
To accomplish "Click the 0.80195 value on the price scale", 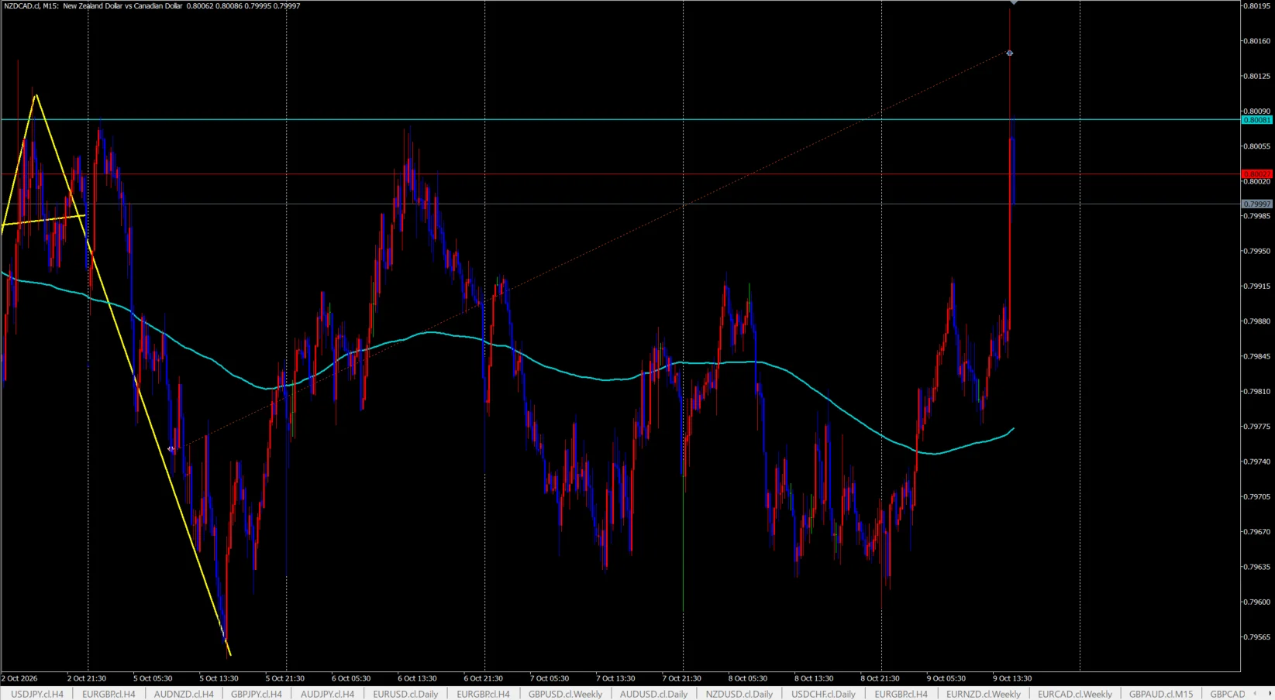I will [x=1256, y=6].
